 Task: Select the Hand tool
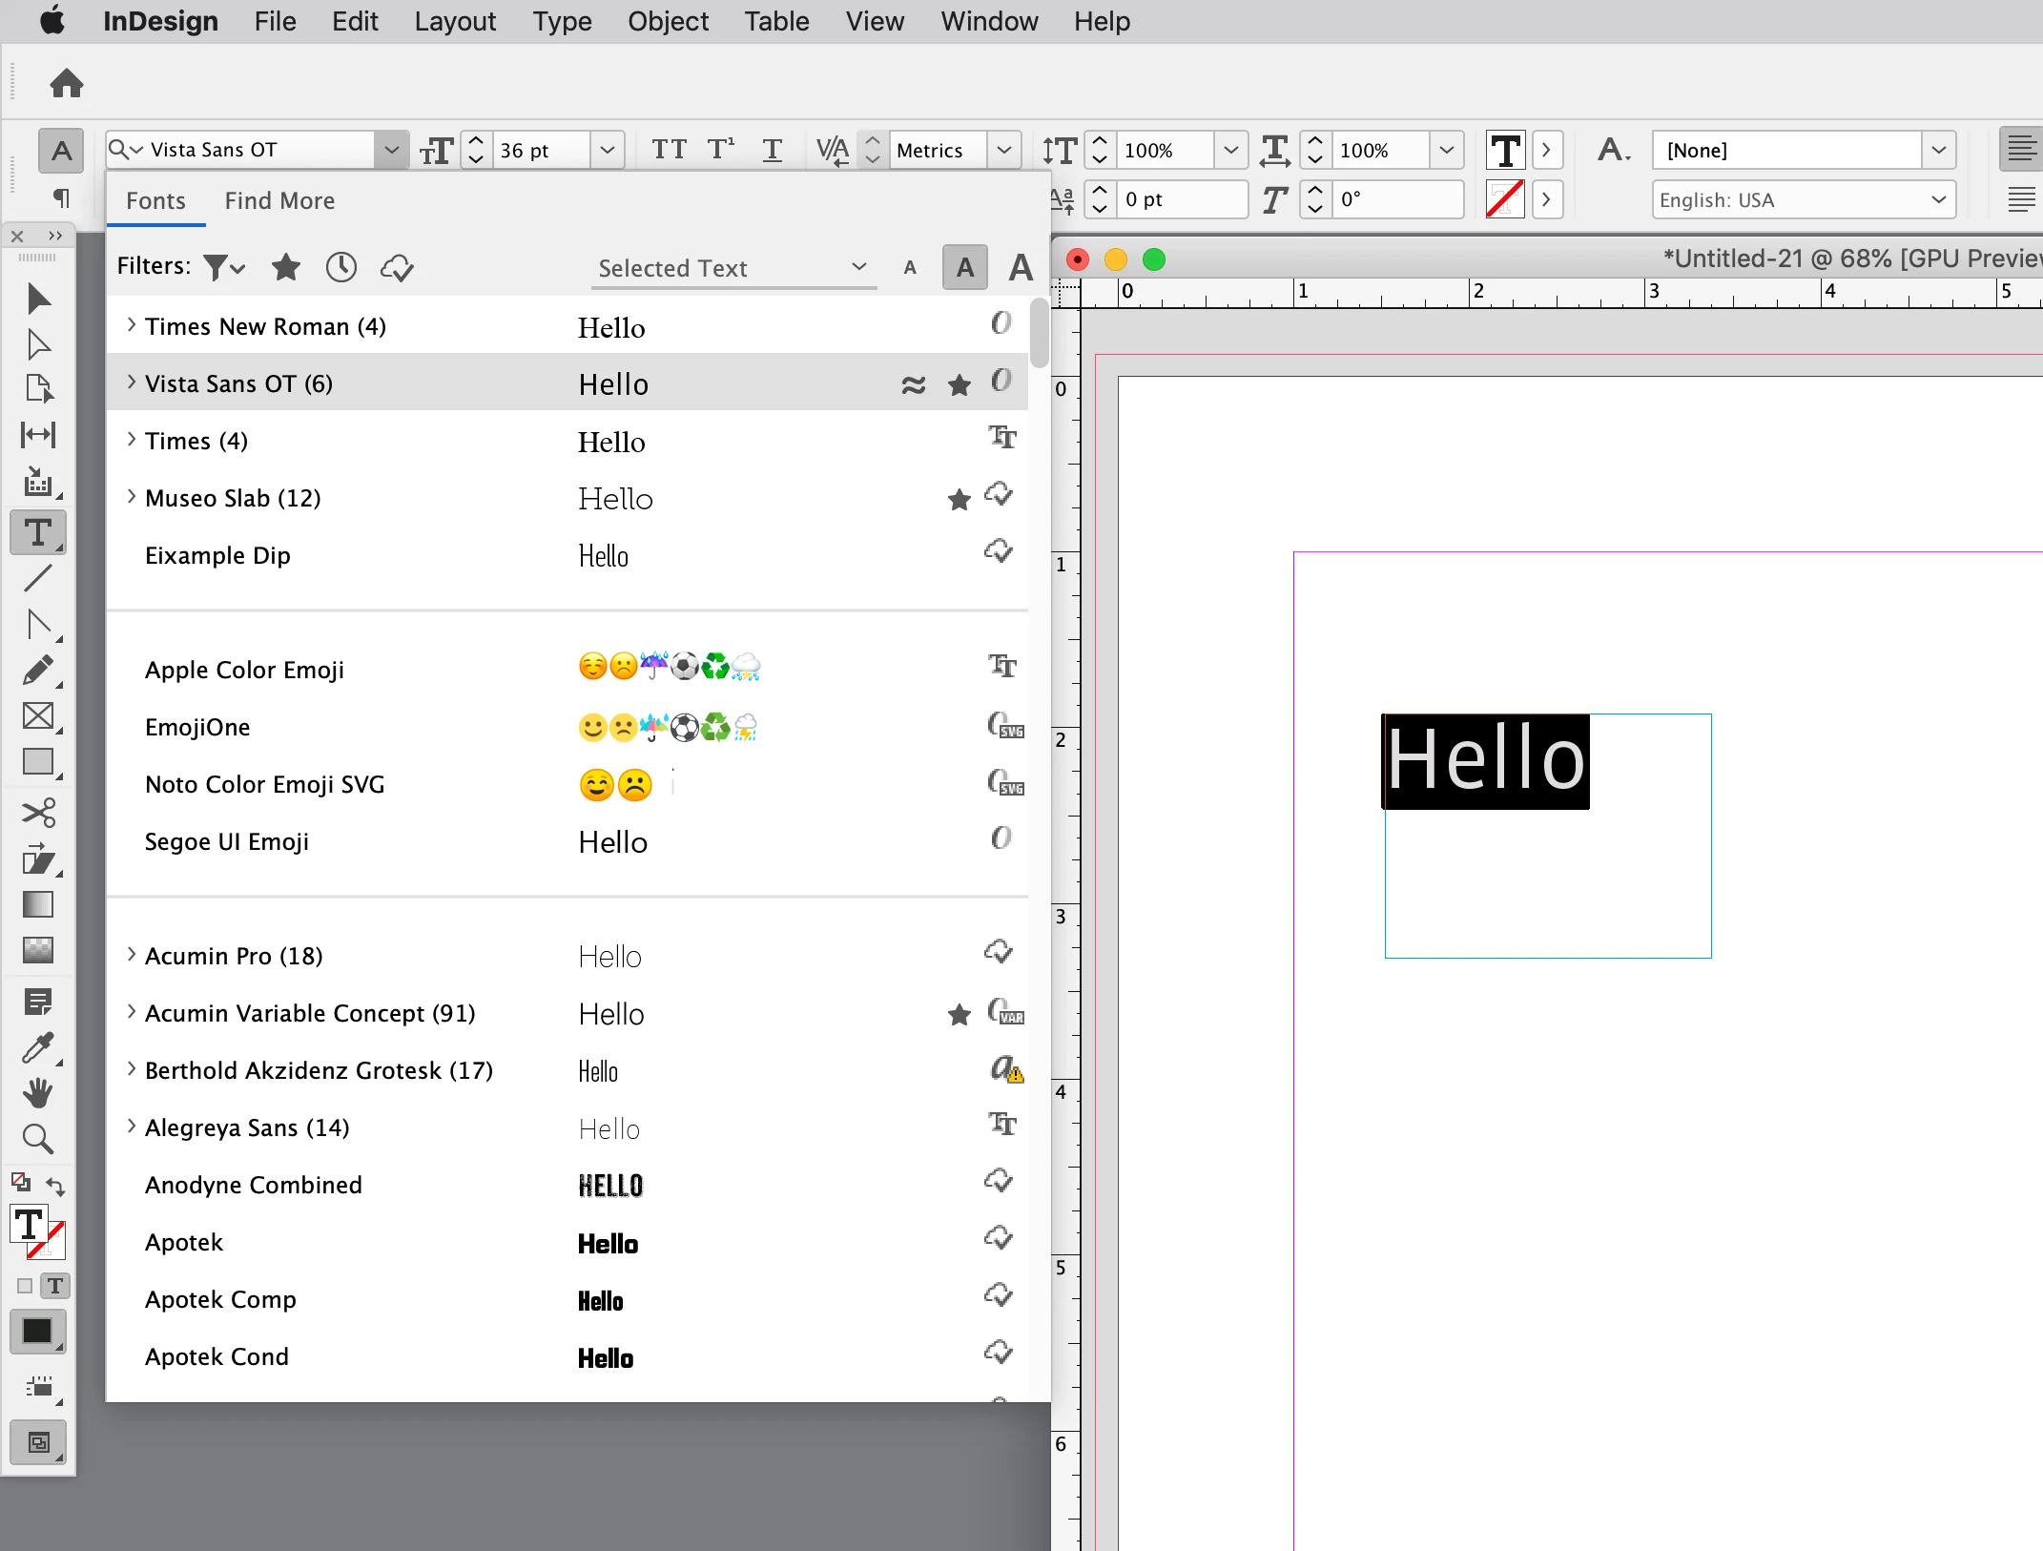click(x=38, y=1093)
